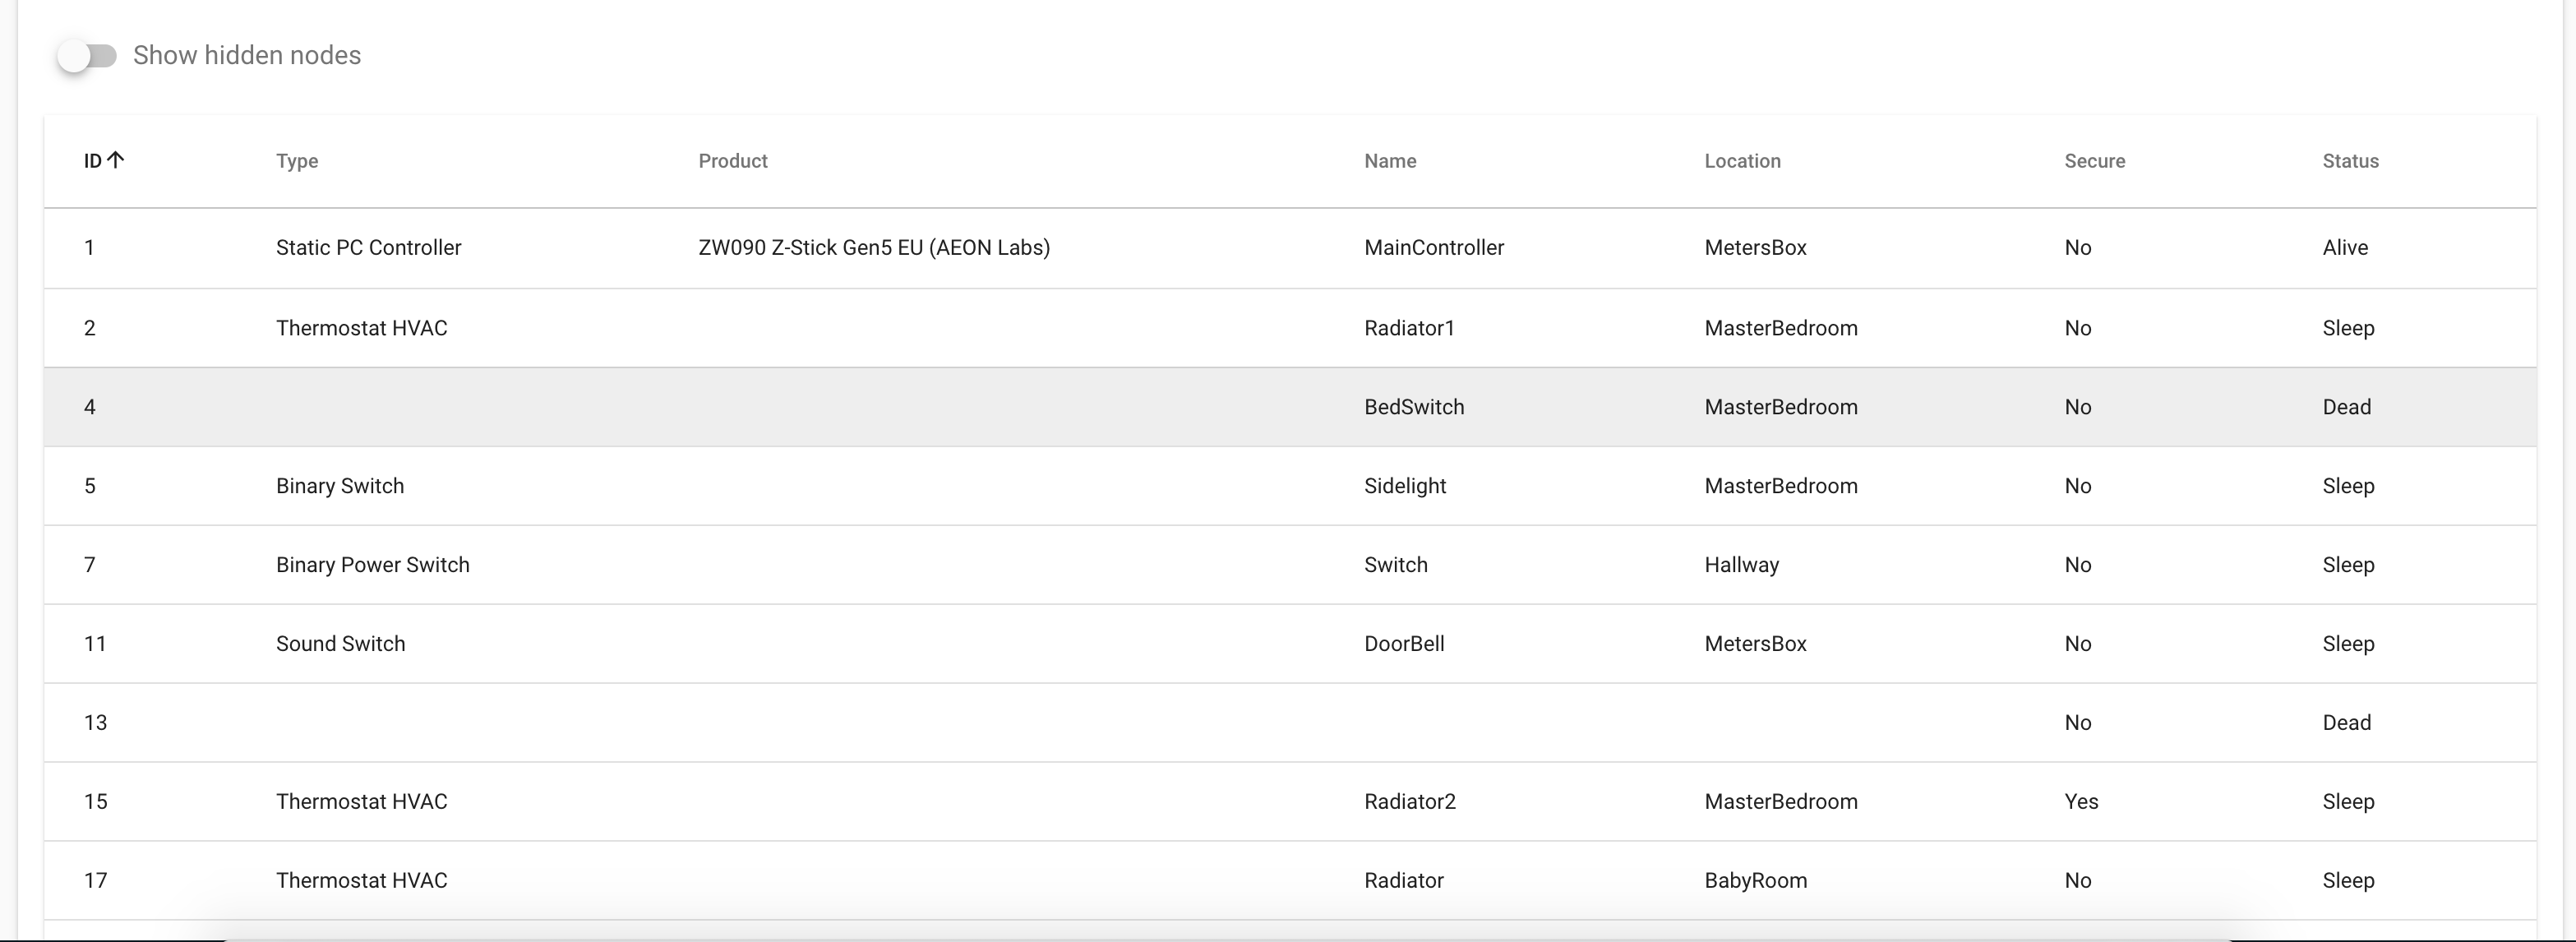Sort table by Location column header
2576x942 pixels.
coord(1742,161)
